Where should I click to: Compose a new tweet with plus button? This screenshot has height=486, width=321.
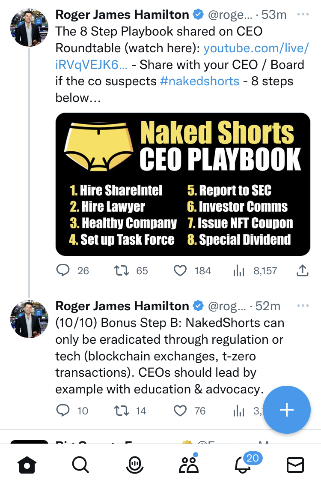286,410
